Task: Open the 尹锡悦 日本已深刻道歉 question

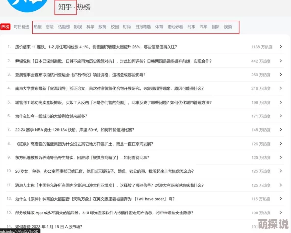Action: click(113, 61)
